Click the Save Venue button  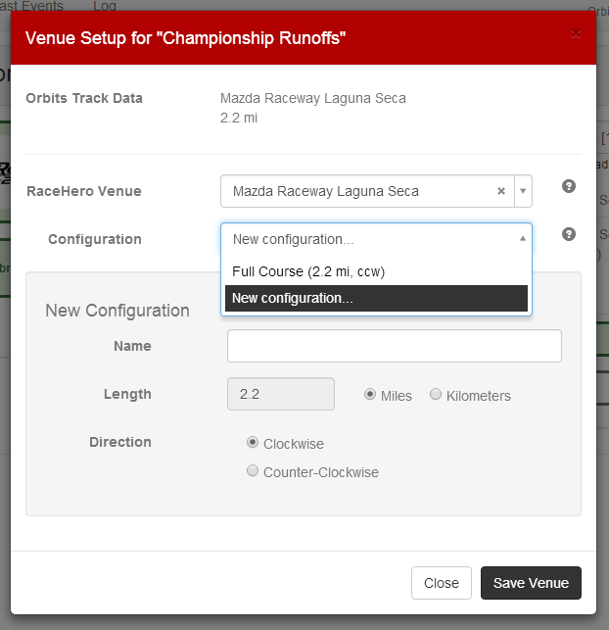tap(531, 583)
